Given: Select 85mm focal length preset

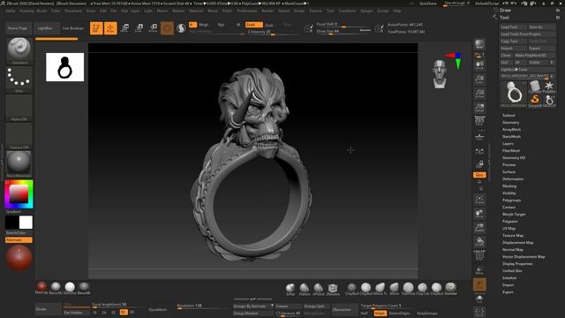Looking at the screenshot, I should pyautogui.click(x=132, y=312).
